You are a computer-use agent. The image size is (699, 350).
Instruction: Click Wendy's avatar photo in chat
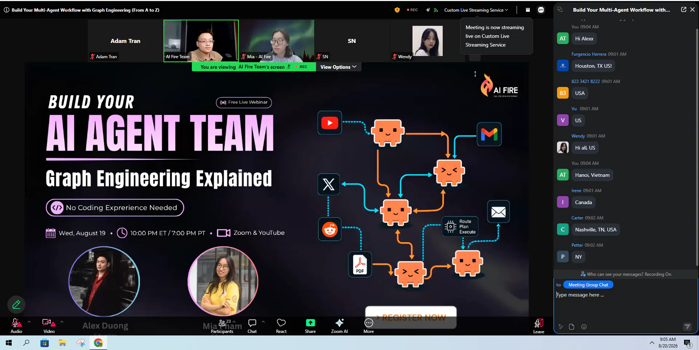[x=563, y=148]
